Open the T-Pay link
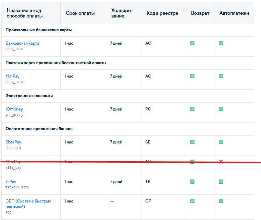261x220 pixels. [x=11, y=182]
